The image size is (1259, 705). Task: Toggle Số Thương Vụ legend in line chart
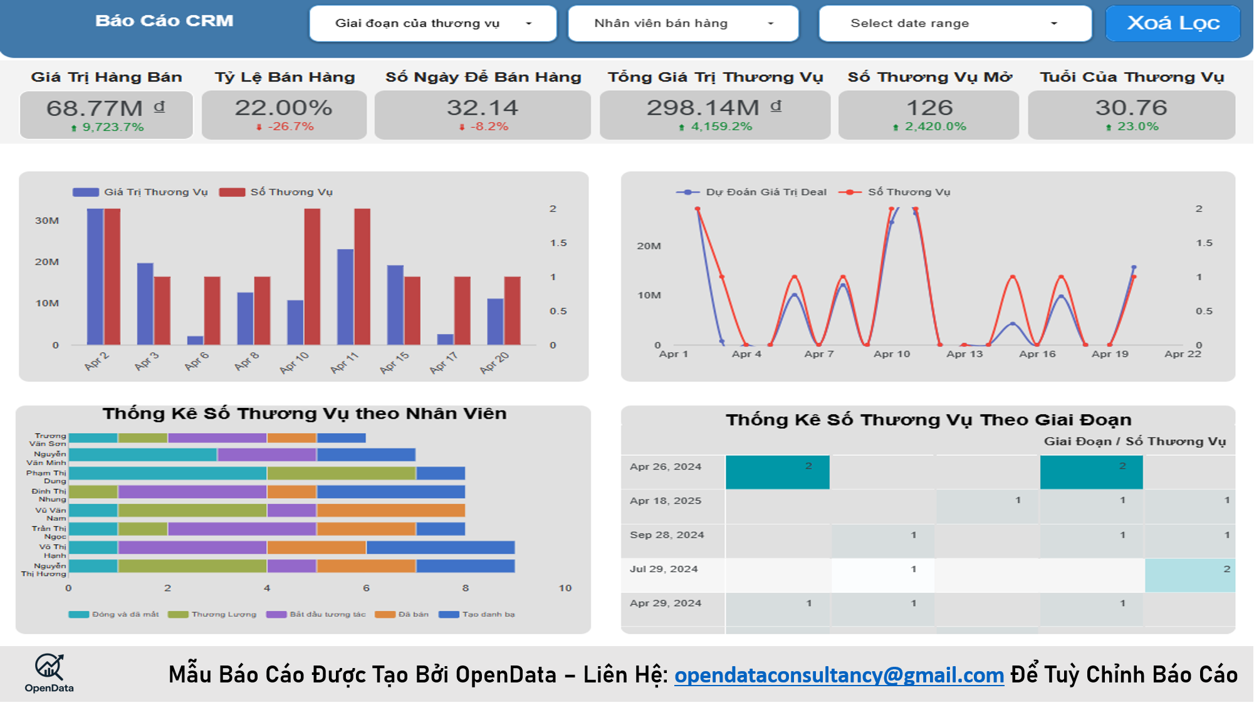(x=850, y=192)
